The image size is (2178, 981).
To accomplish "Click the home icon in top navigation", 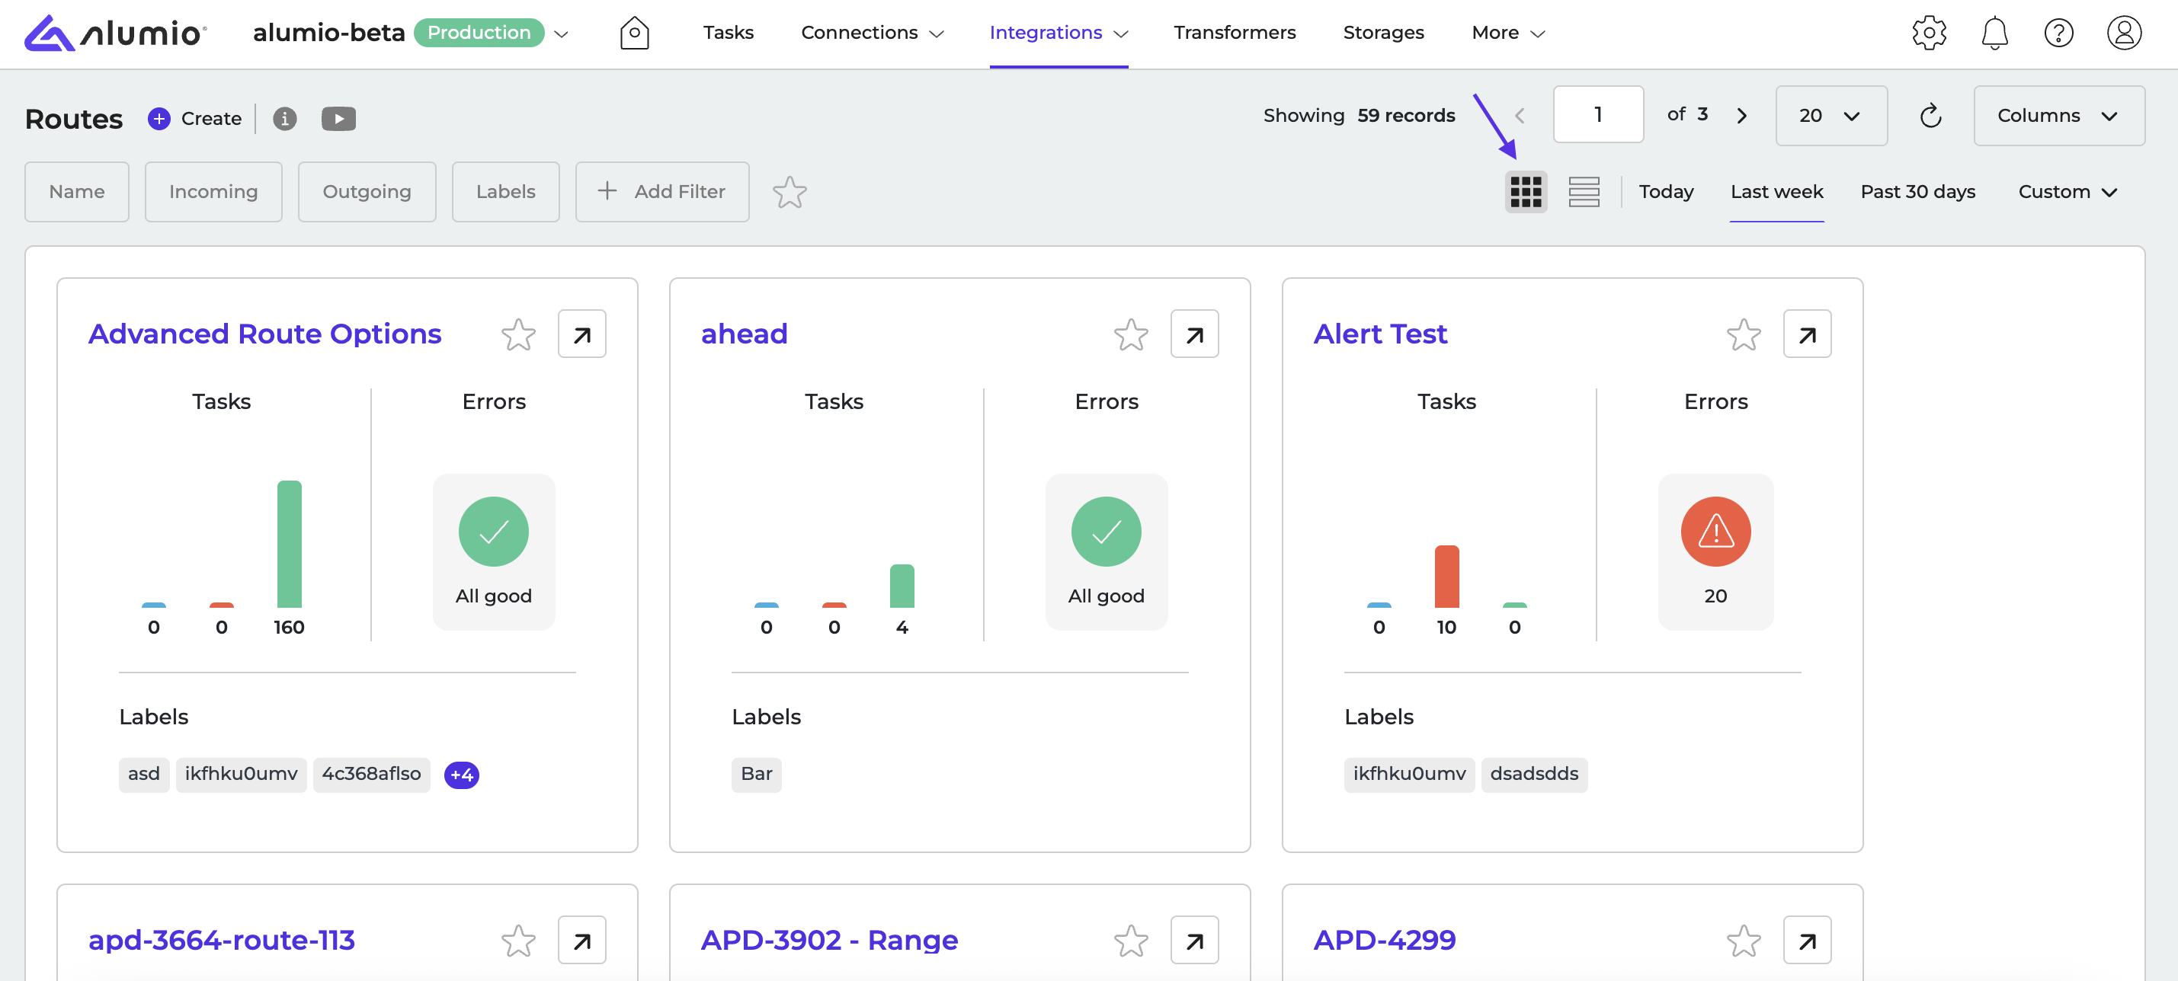I will (634, 33).
